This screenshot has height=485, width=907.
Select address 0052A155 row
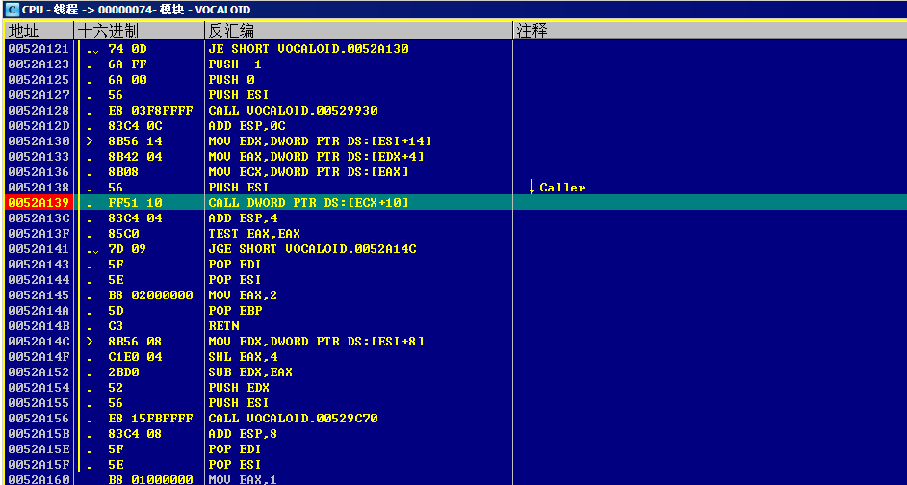coord(39,403)
